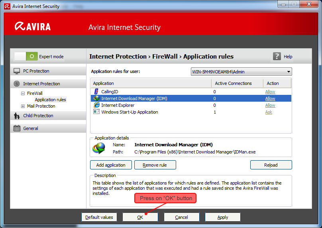Viewport: 322px width, 228px height.
Task: Click the Default values button
Action: 99,217
